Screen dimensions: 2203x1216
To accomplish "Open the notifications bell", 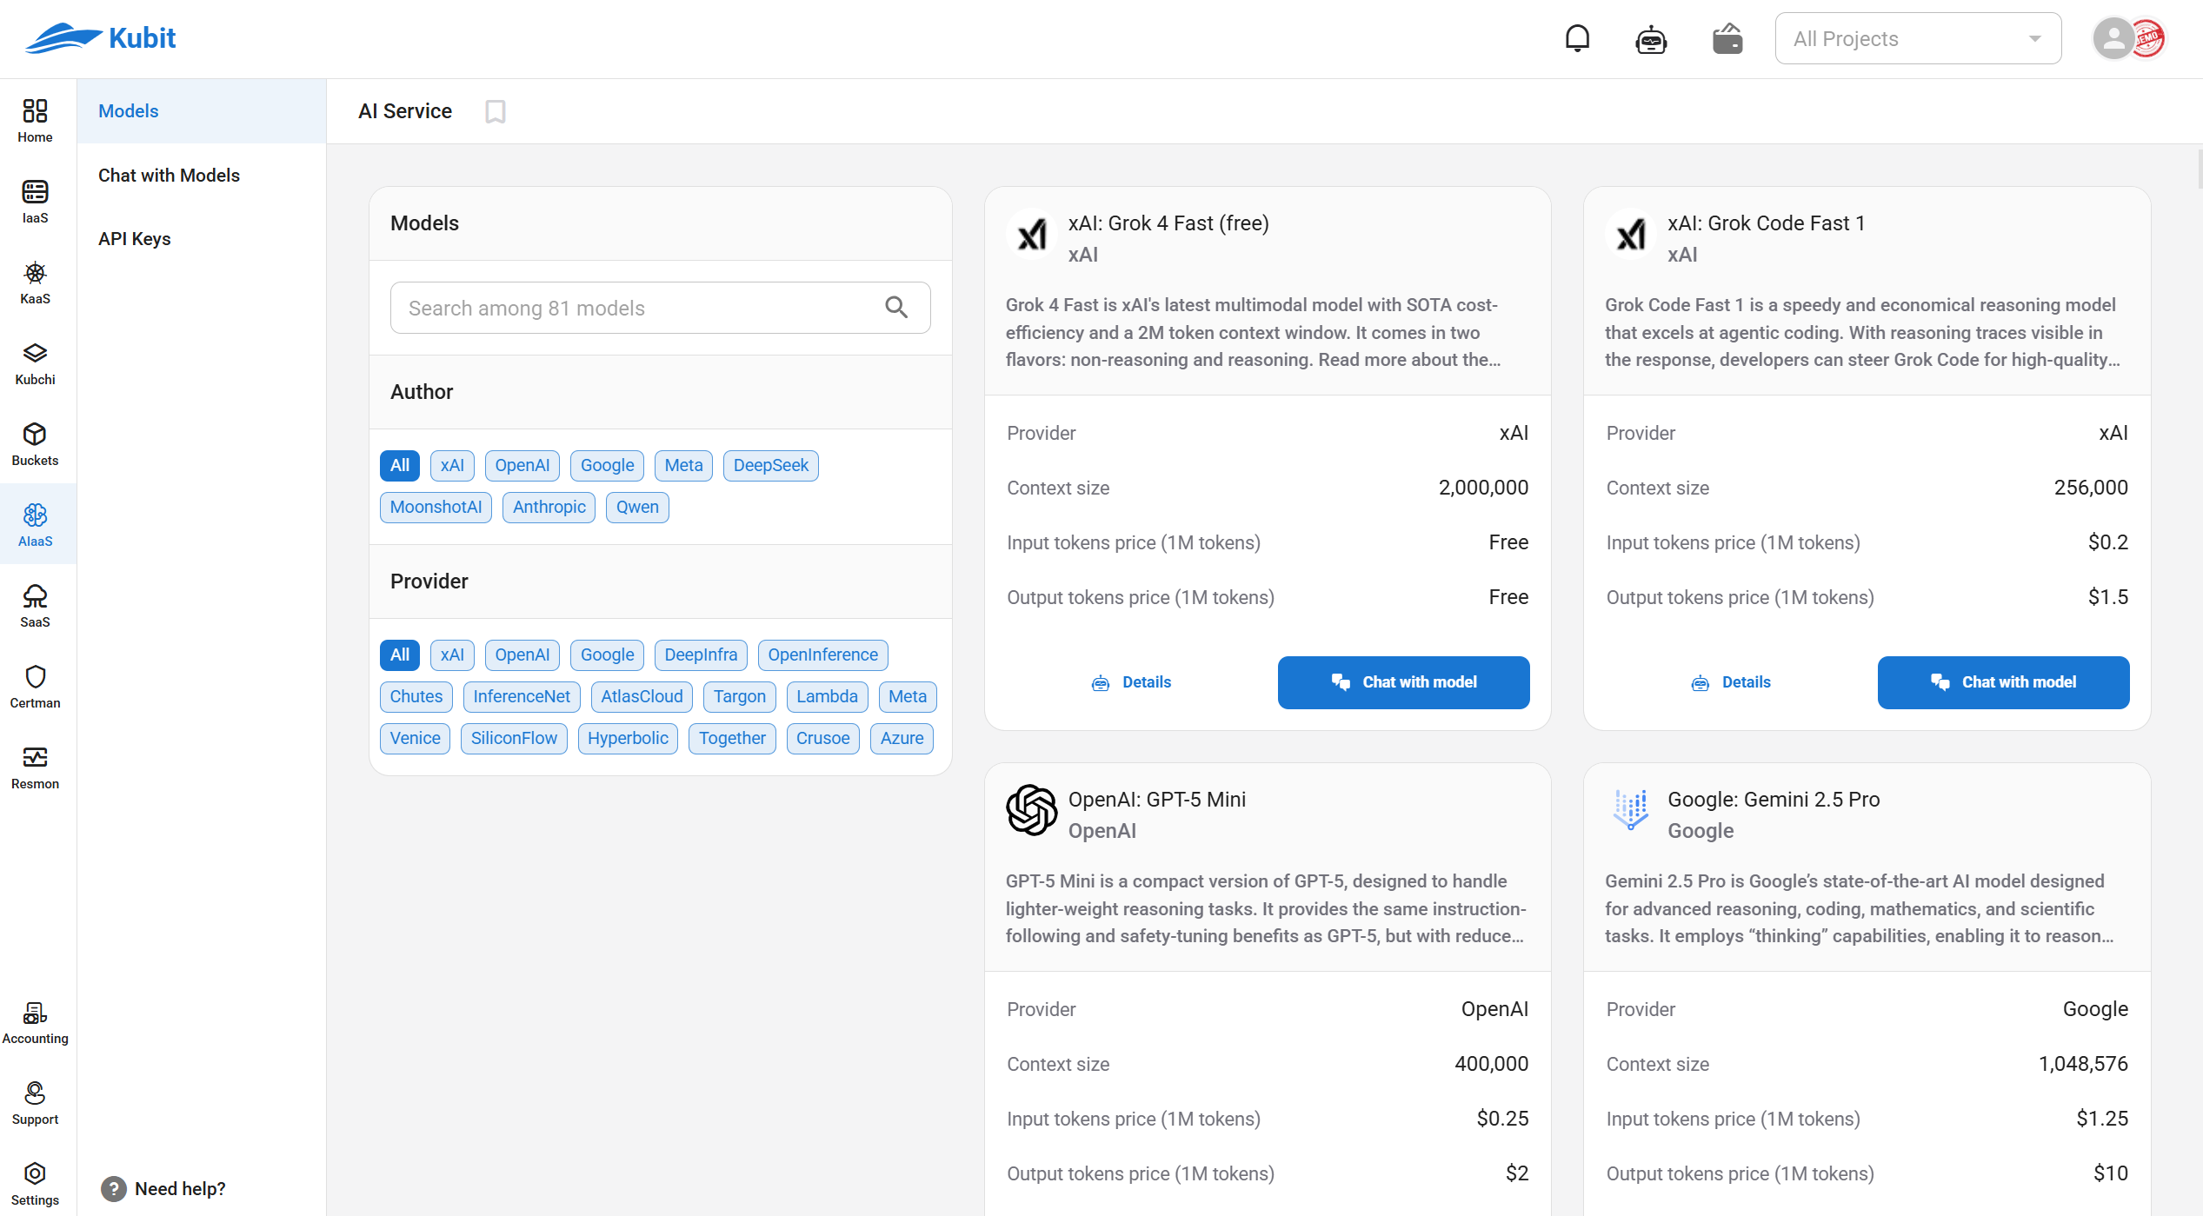I will [x=1577, y=38].
